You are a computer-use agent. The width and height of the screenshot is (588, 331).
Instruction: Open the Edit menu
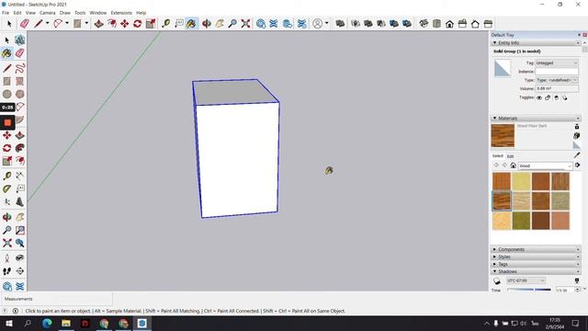tap(17, 13)
